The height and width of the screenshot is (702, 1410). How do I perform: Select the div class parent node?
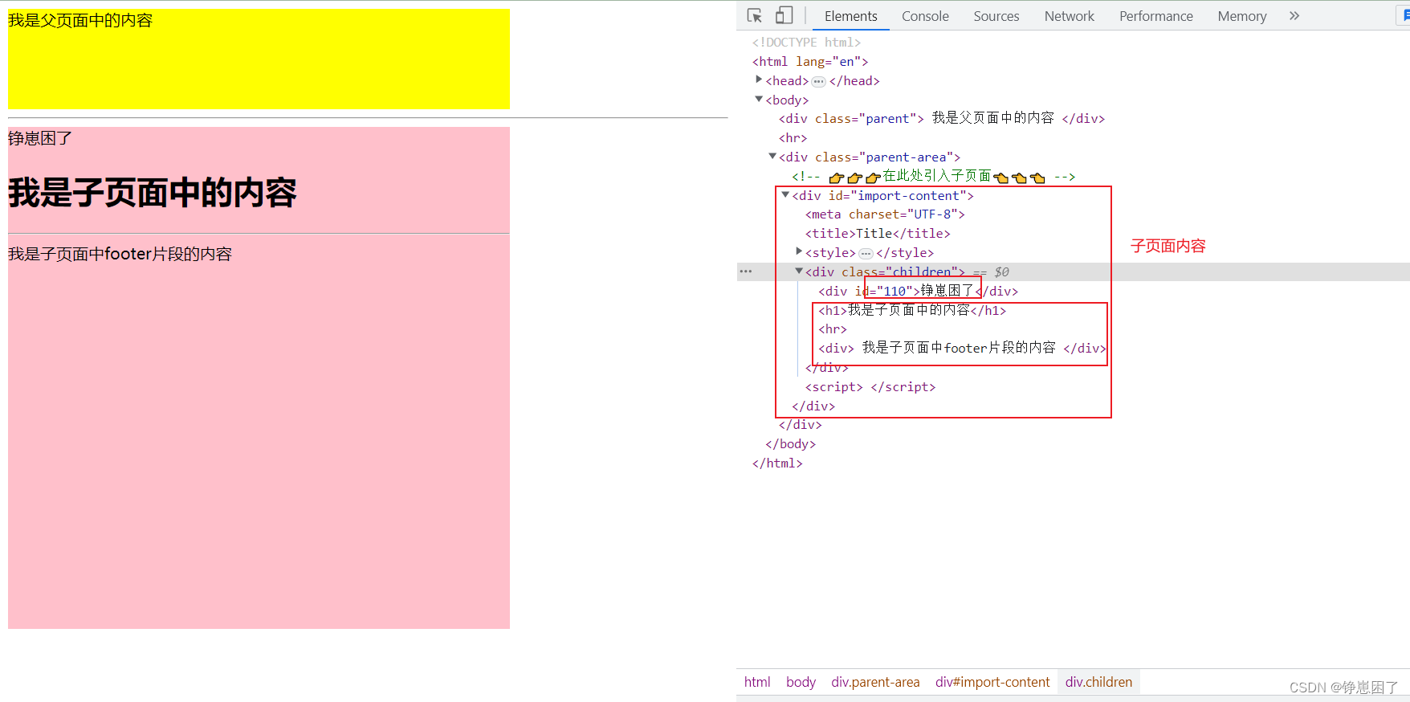[942, 119]
